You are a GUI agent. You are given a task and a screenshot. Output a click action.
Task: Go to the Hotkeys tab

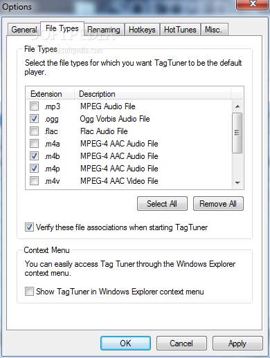pyautogui.click(x=142, y=30)
